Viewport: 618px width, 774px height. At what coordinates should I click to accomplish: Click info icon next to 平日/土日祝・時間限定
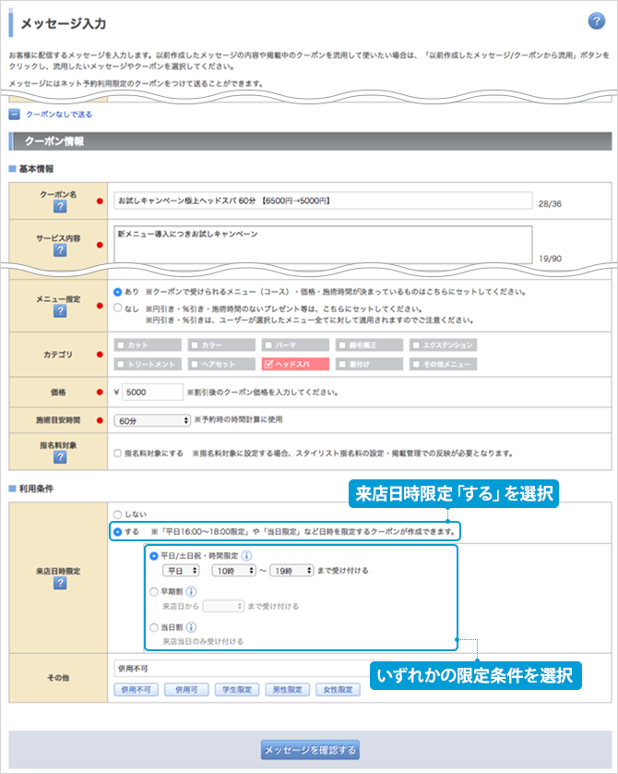click(248, 556)
